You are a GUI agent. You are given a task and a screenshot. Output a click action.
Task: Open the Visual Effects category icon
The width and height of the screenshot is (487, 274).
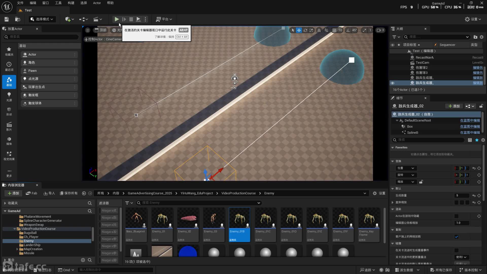tap(9, 155)
